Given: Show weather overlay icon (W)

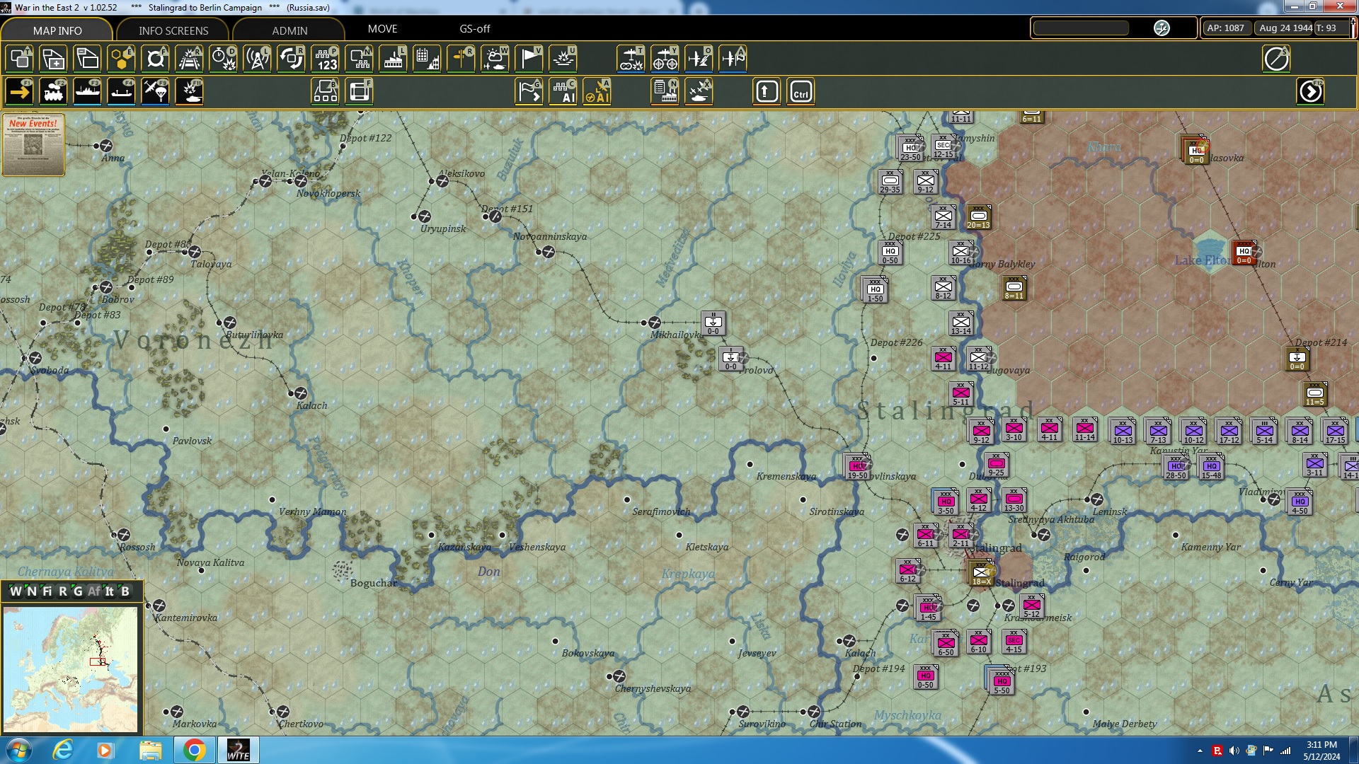Looking at the screenshot, I should 495,58.
